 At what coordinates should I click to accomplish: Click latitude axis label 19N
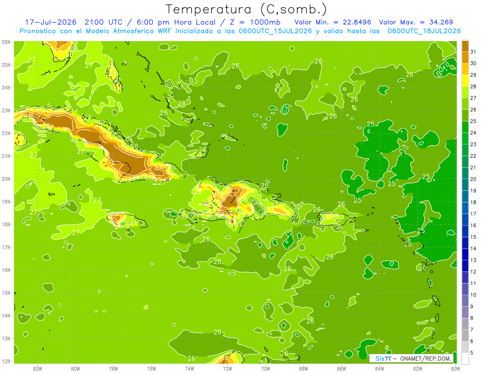(6, 201)
